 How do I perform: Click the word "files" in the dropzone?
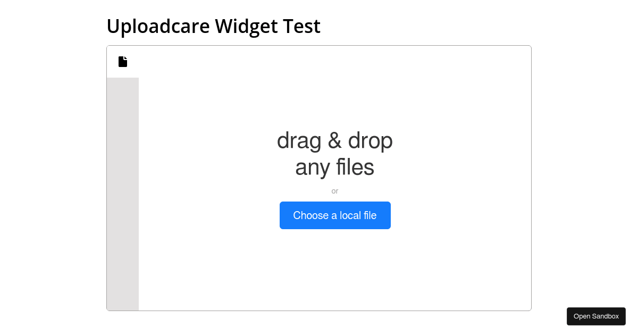point(355,167)
